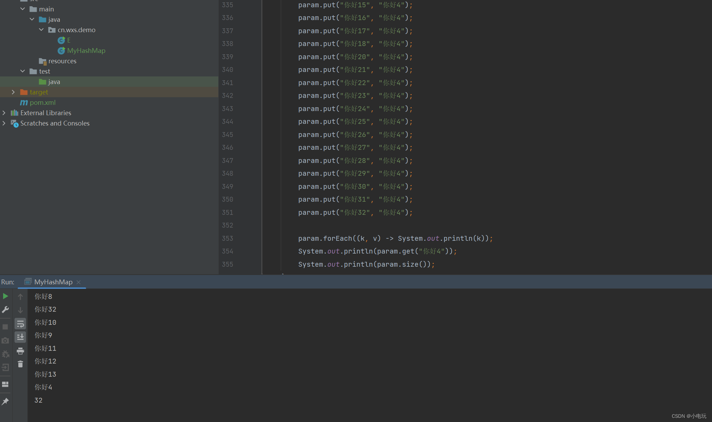
Task: Click line number 353 in gutter
Action: click(x=227, y=238)
